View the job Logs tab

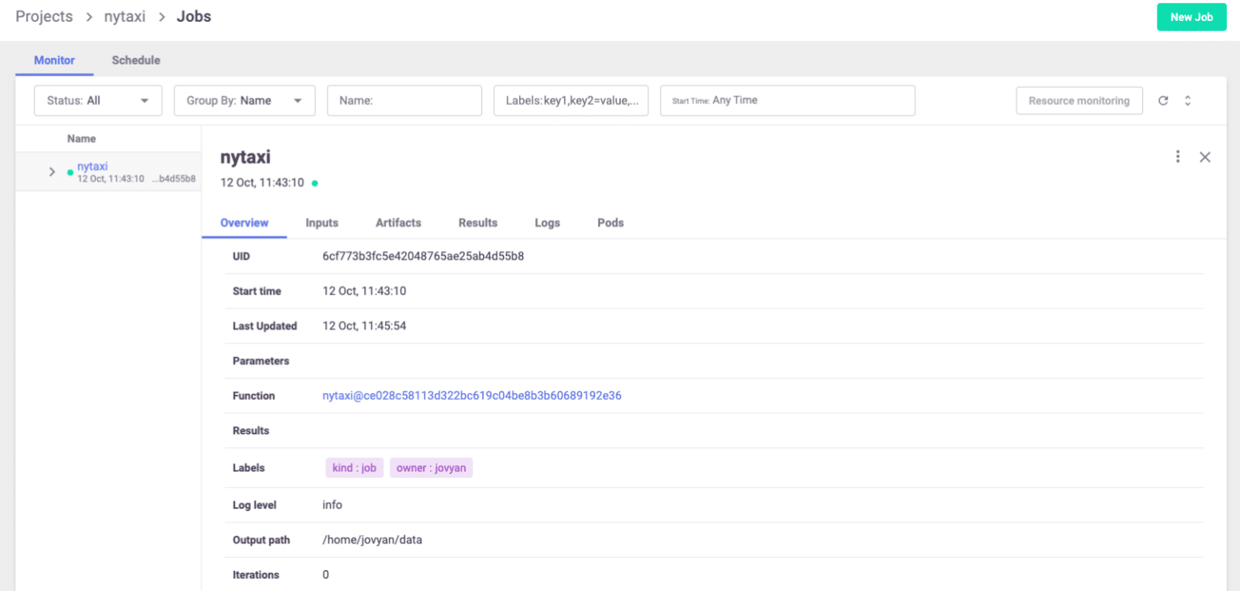(x=547, y=223)
